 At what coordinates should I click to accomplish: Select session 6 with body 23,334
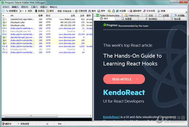point(47,34)
